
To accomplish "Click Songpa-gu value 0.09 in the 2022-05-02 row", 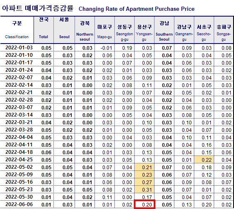I will click(x=227, y=168).
